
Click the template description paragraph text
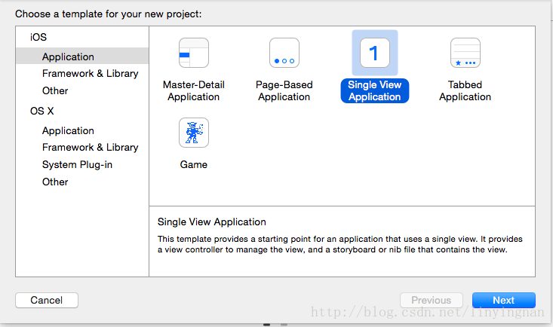click(x=340, y=244)
